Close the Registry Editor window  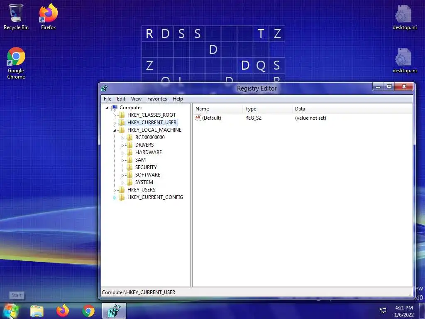pos(404,87)
